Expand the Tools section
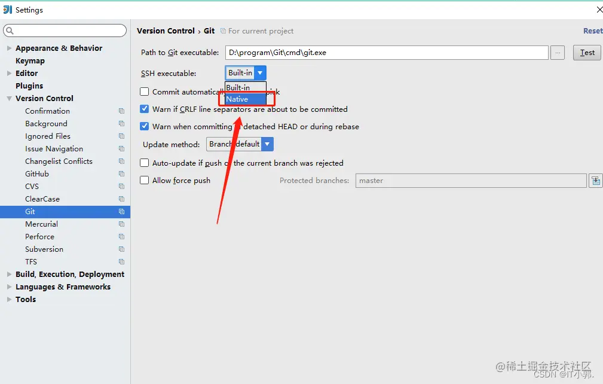The width and height of the screenshot is (603, 384). coord(9,299)
